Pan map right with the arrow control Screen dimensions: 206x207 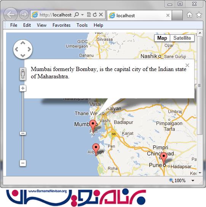coord(29,49)
